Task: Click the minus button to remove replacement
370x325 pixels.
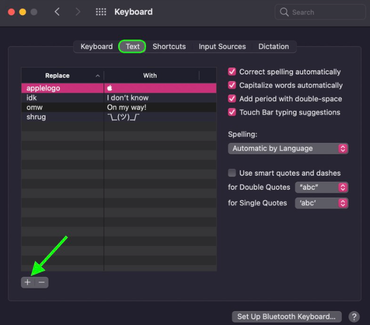Action: pyautogui.click(x=42, y=282)
